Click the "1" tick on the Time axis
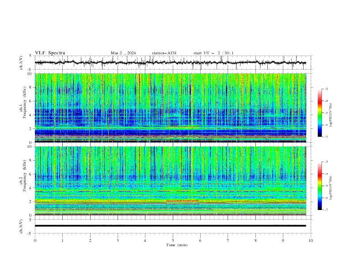This screenshot has height=270, width=350. (x=62, y=240)
